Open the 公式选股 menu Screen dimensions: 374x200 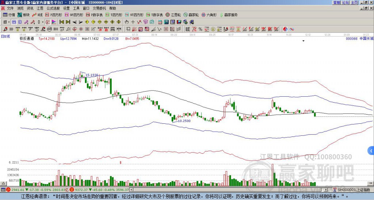pyautogui.click(x=53, y=8)
